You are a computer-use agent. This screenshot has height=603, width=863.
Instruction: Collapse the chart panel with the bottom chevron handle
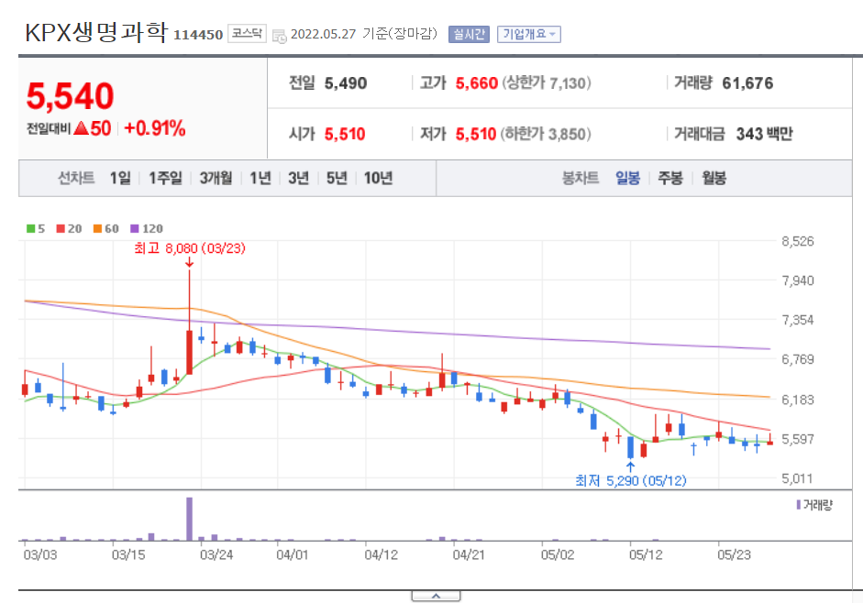[436, 597]
